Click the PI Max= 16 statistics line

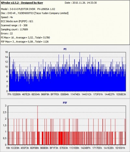[x=25, y=38]
